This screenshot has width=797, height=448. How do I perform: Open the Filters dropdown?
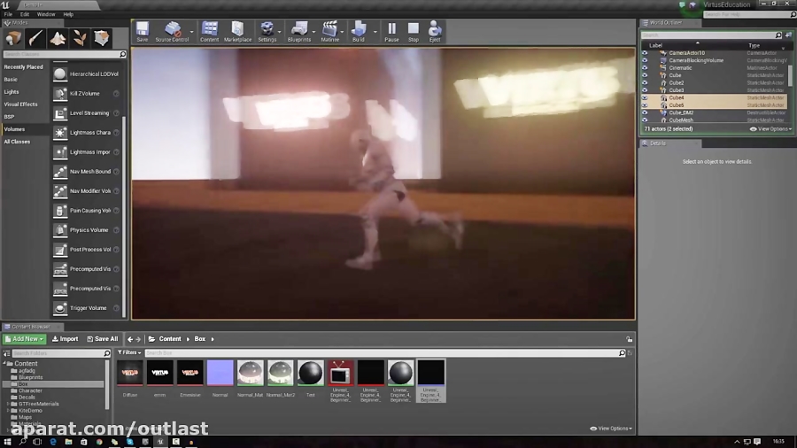(129, 352)
